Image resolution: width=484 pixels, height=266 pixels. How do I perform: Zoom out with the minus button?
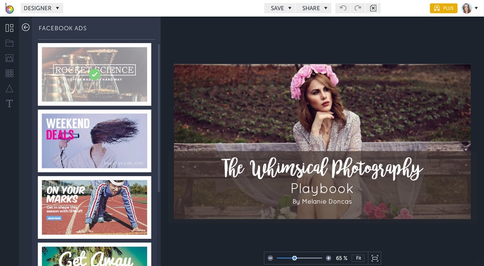tap(270, 258)
